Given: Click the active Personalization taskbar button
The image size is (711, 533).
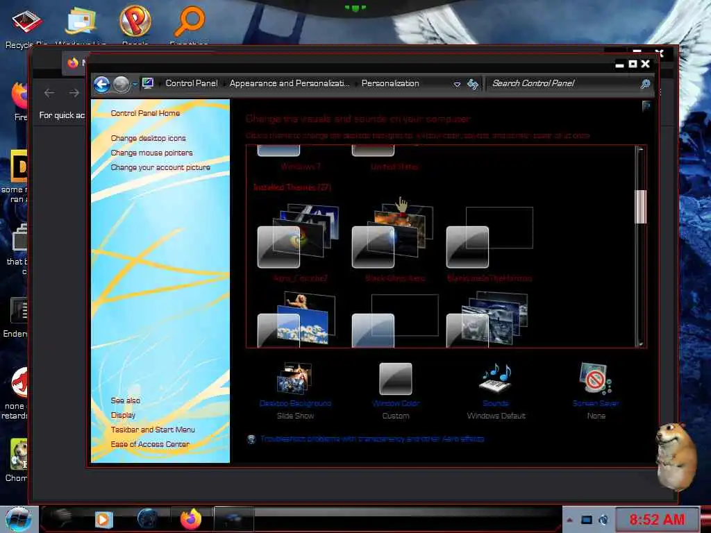Looking at the screenshot, I should (233, 519).
